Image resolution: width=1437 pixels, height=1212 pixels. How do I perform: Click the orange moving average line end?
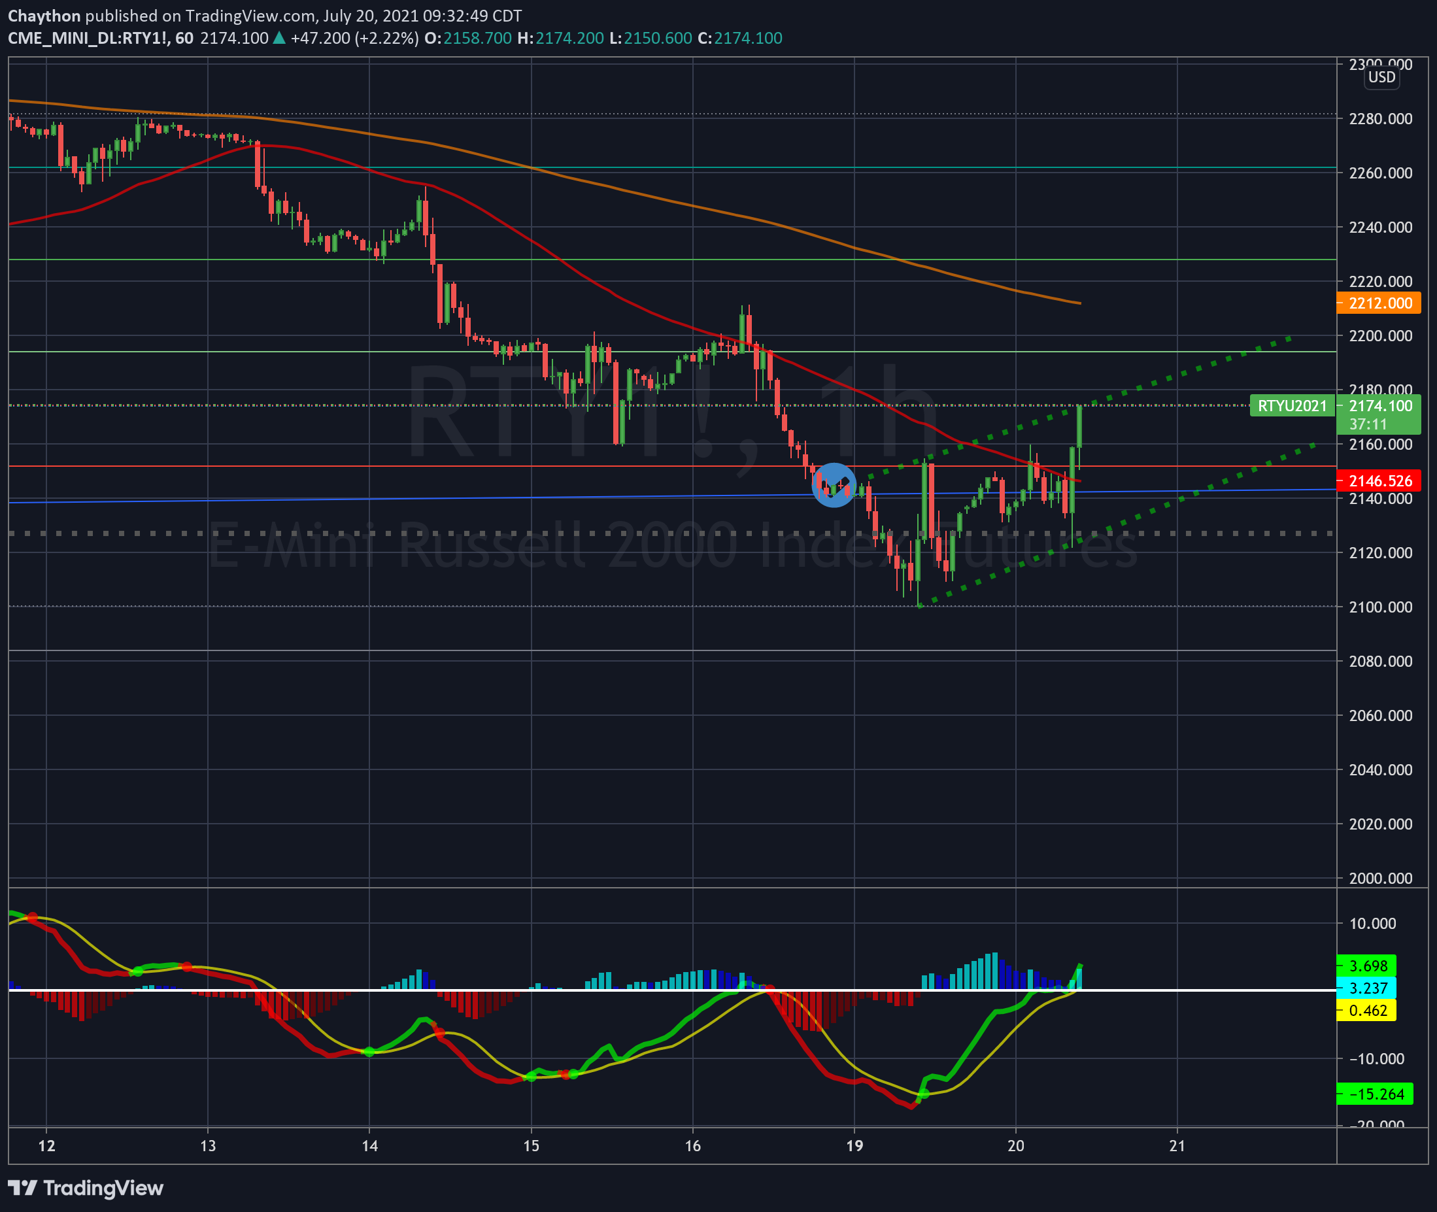1079,303
